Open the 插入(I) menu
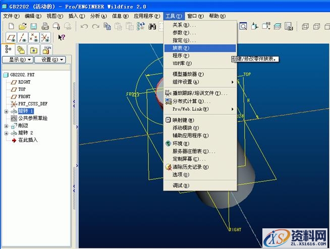Screen dimensions: 330x249 [x=77, y=16]
